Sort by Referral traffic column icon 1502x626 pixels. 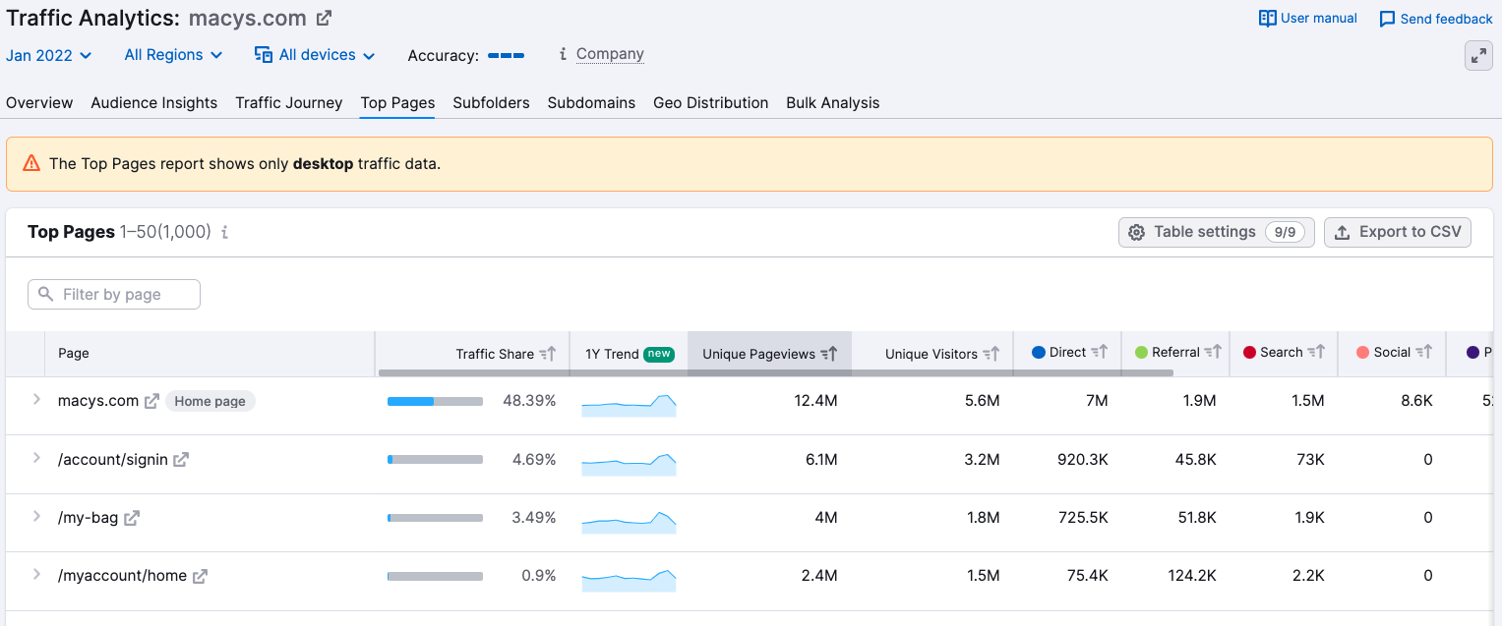point(1213,352)
